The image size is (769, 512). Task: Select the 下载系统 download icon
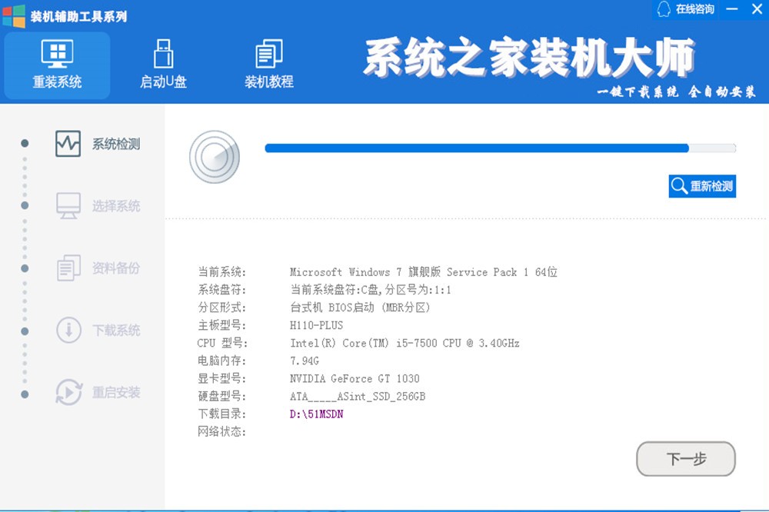pyautogui.click(x=68, y=330)
